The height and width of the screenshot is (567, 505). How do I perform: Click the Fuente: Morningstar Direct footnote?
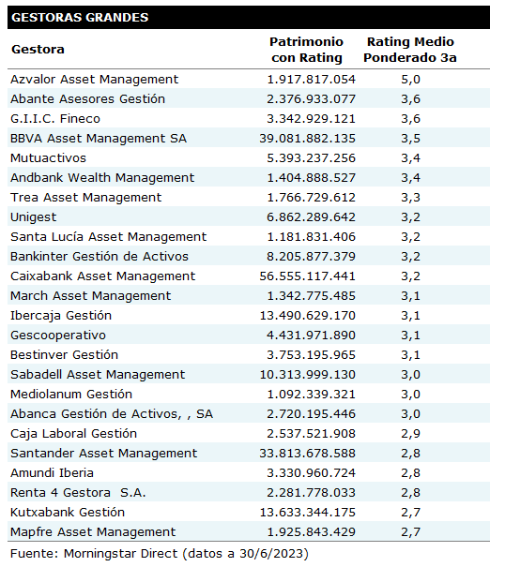pyautogui.click(x=160, y=554)
